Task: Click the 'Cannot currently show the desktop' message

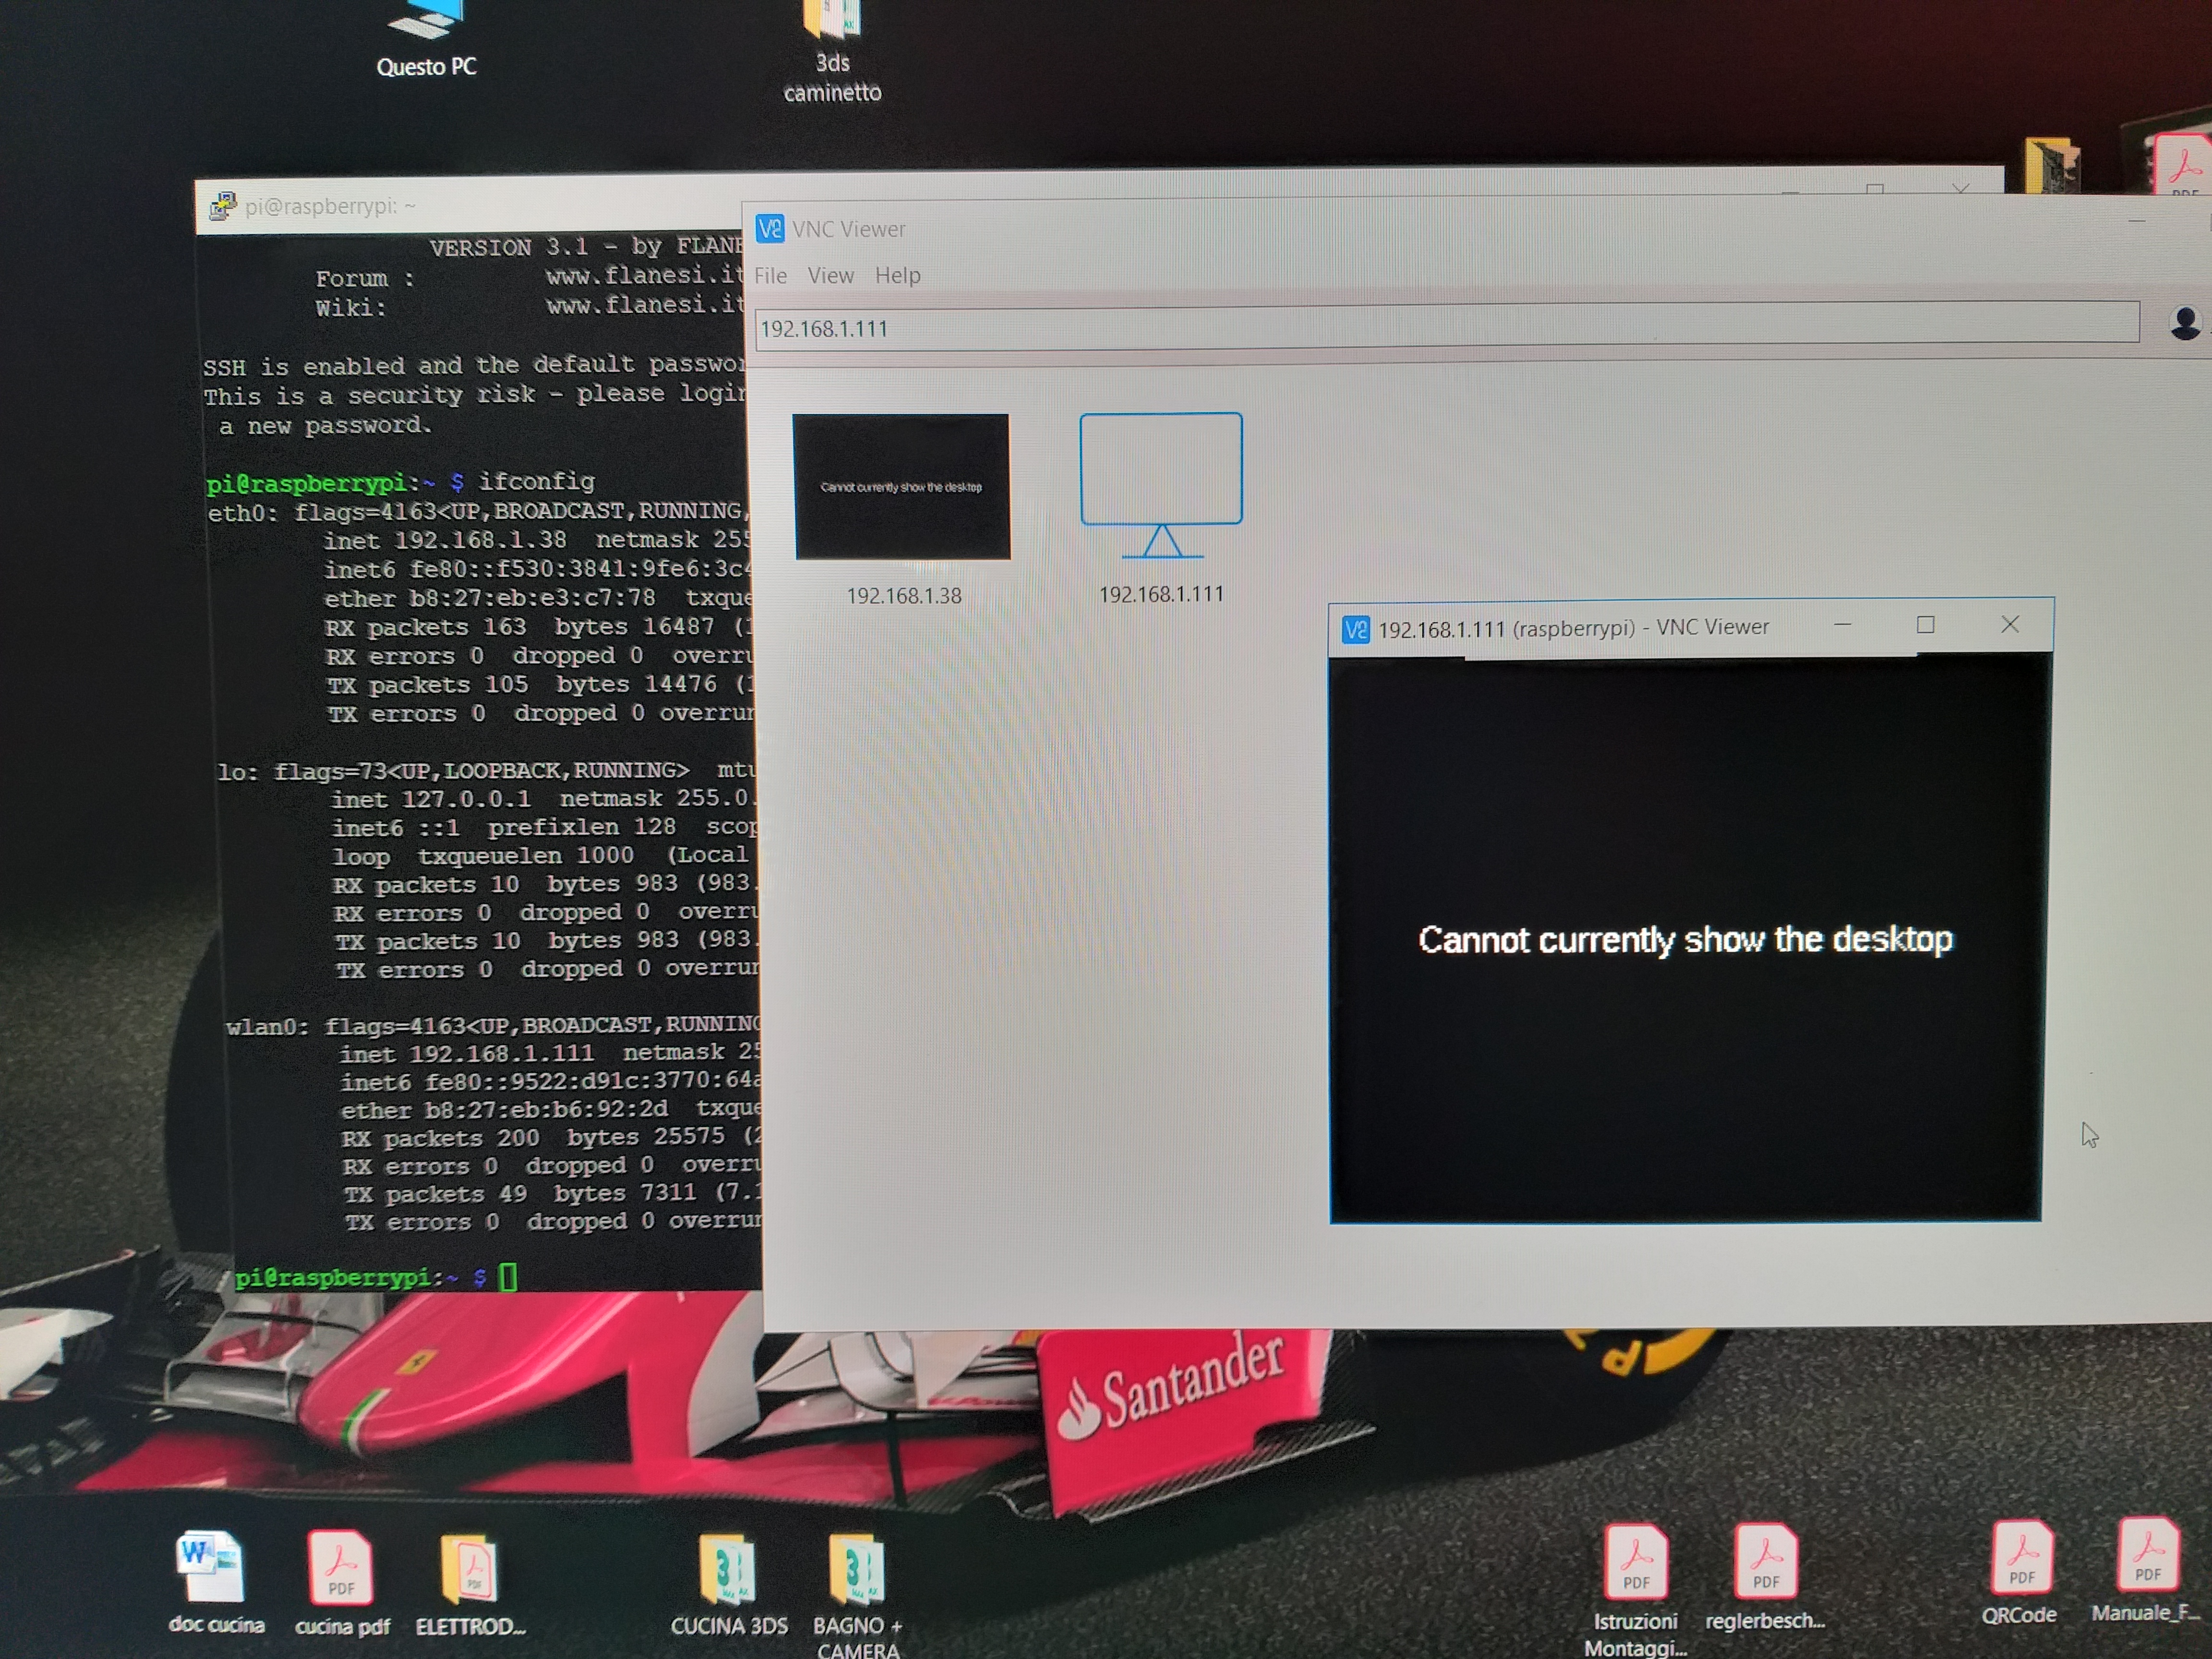Action: point(1685,940)
